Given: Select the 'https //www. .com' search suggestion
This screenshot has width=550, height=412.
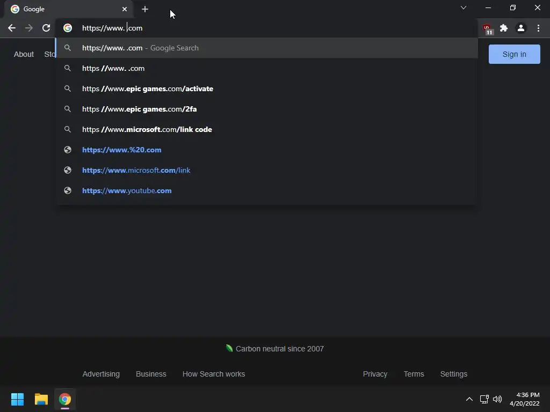Looking at the screenshot, I should click(266, 68).
